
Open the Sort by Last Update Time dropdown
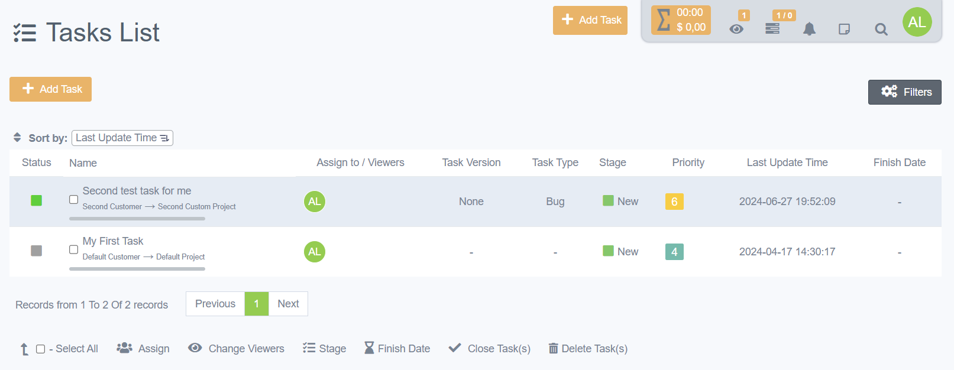(122, 138)
